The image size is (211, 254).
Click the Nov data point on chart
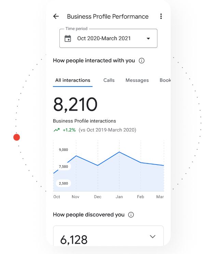76,156
